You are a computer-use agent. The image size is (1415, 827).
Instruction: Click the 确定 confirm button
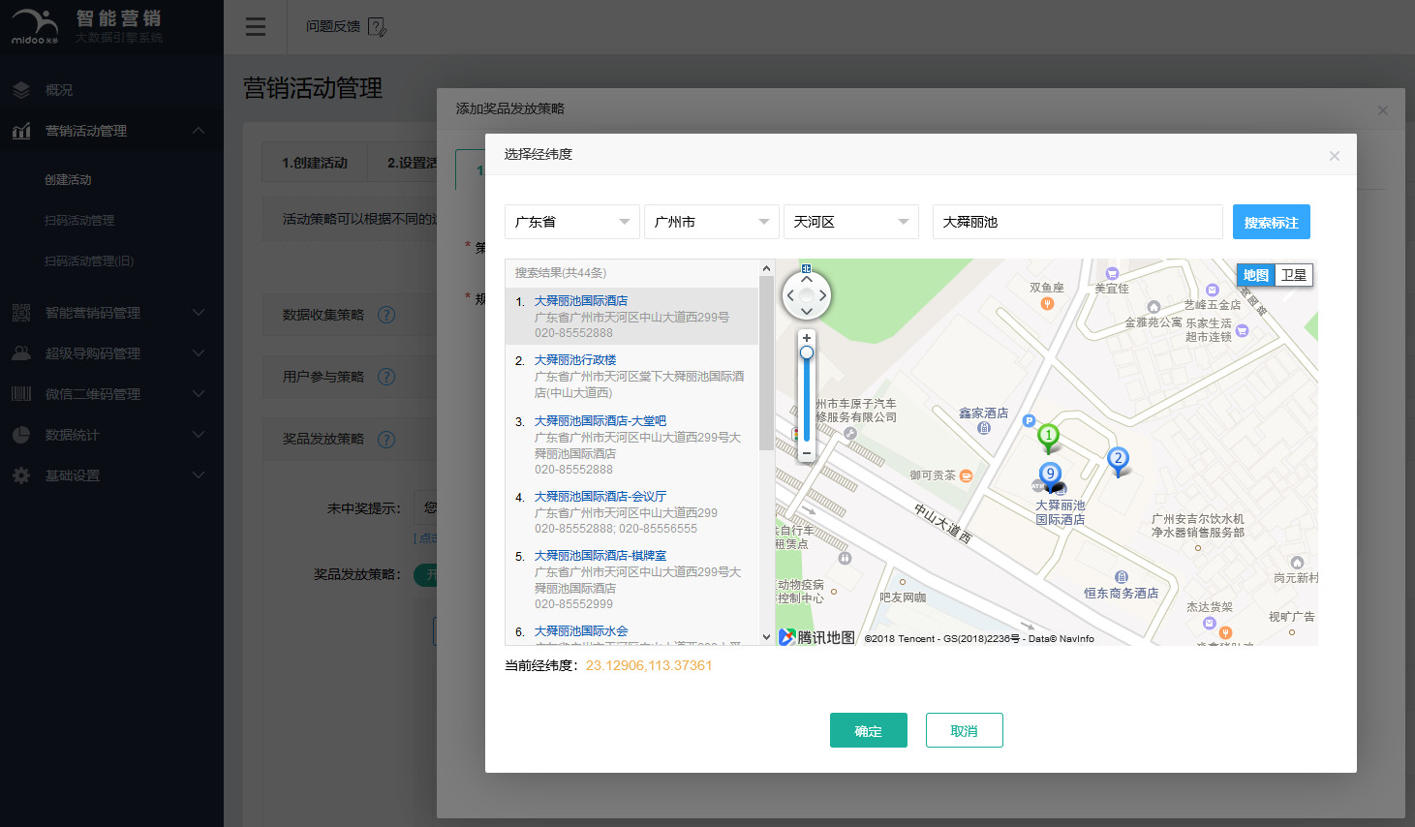click(869, 730)
